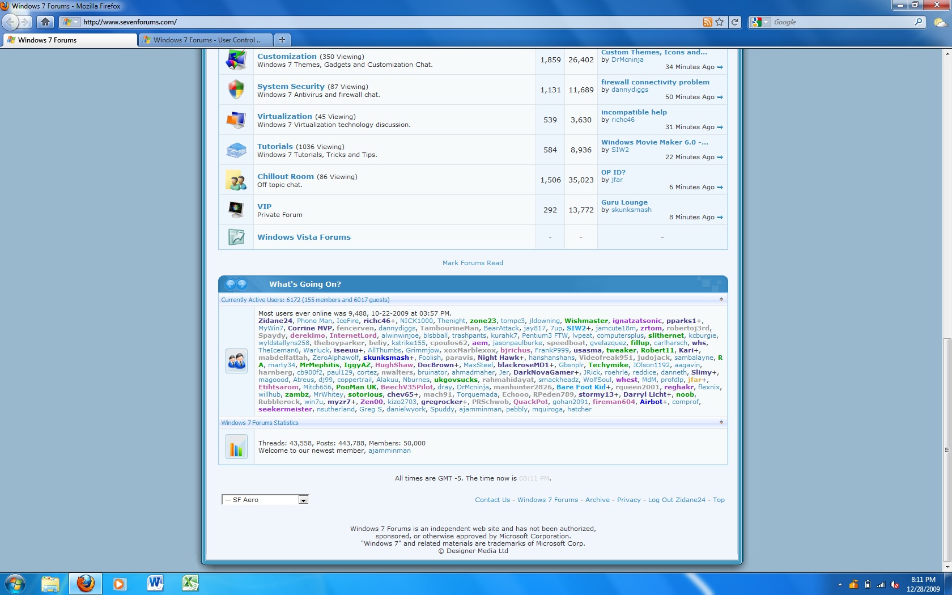Viewport: 952px width, 595px height.
Task: Show hidden tray icons arrow
Action: [x=840, y=584]
